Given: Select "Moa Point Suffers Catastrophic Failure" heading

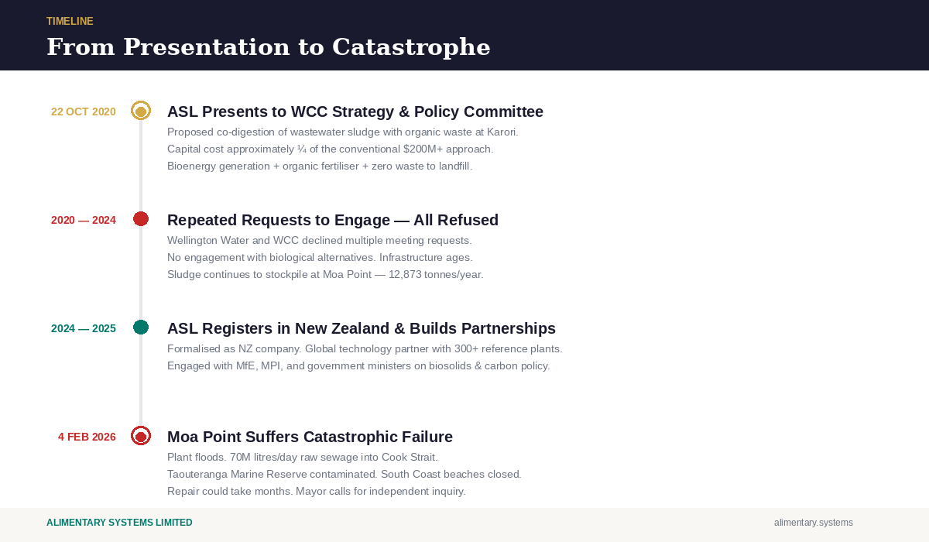Looking at the screenshot, I should pos(310,437).
